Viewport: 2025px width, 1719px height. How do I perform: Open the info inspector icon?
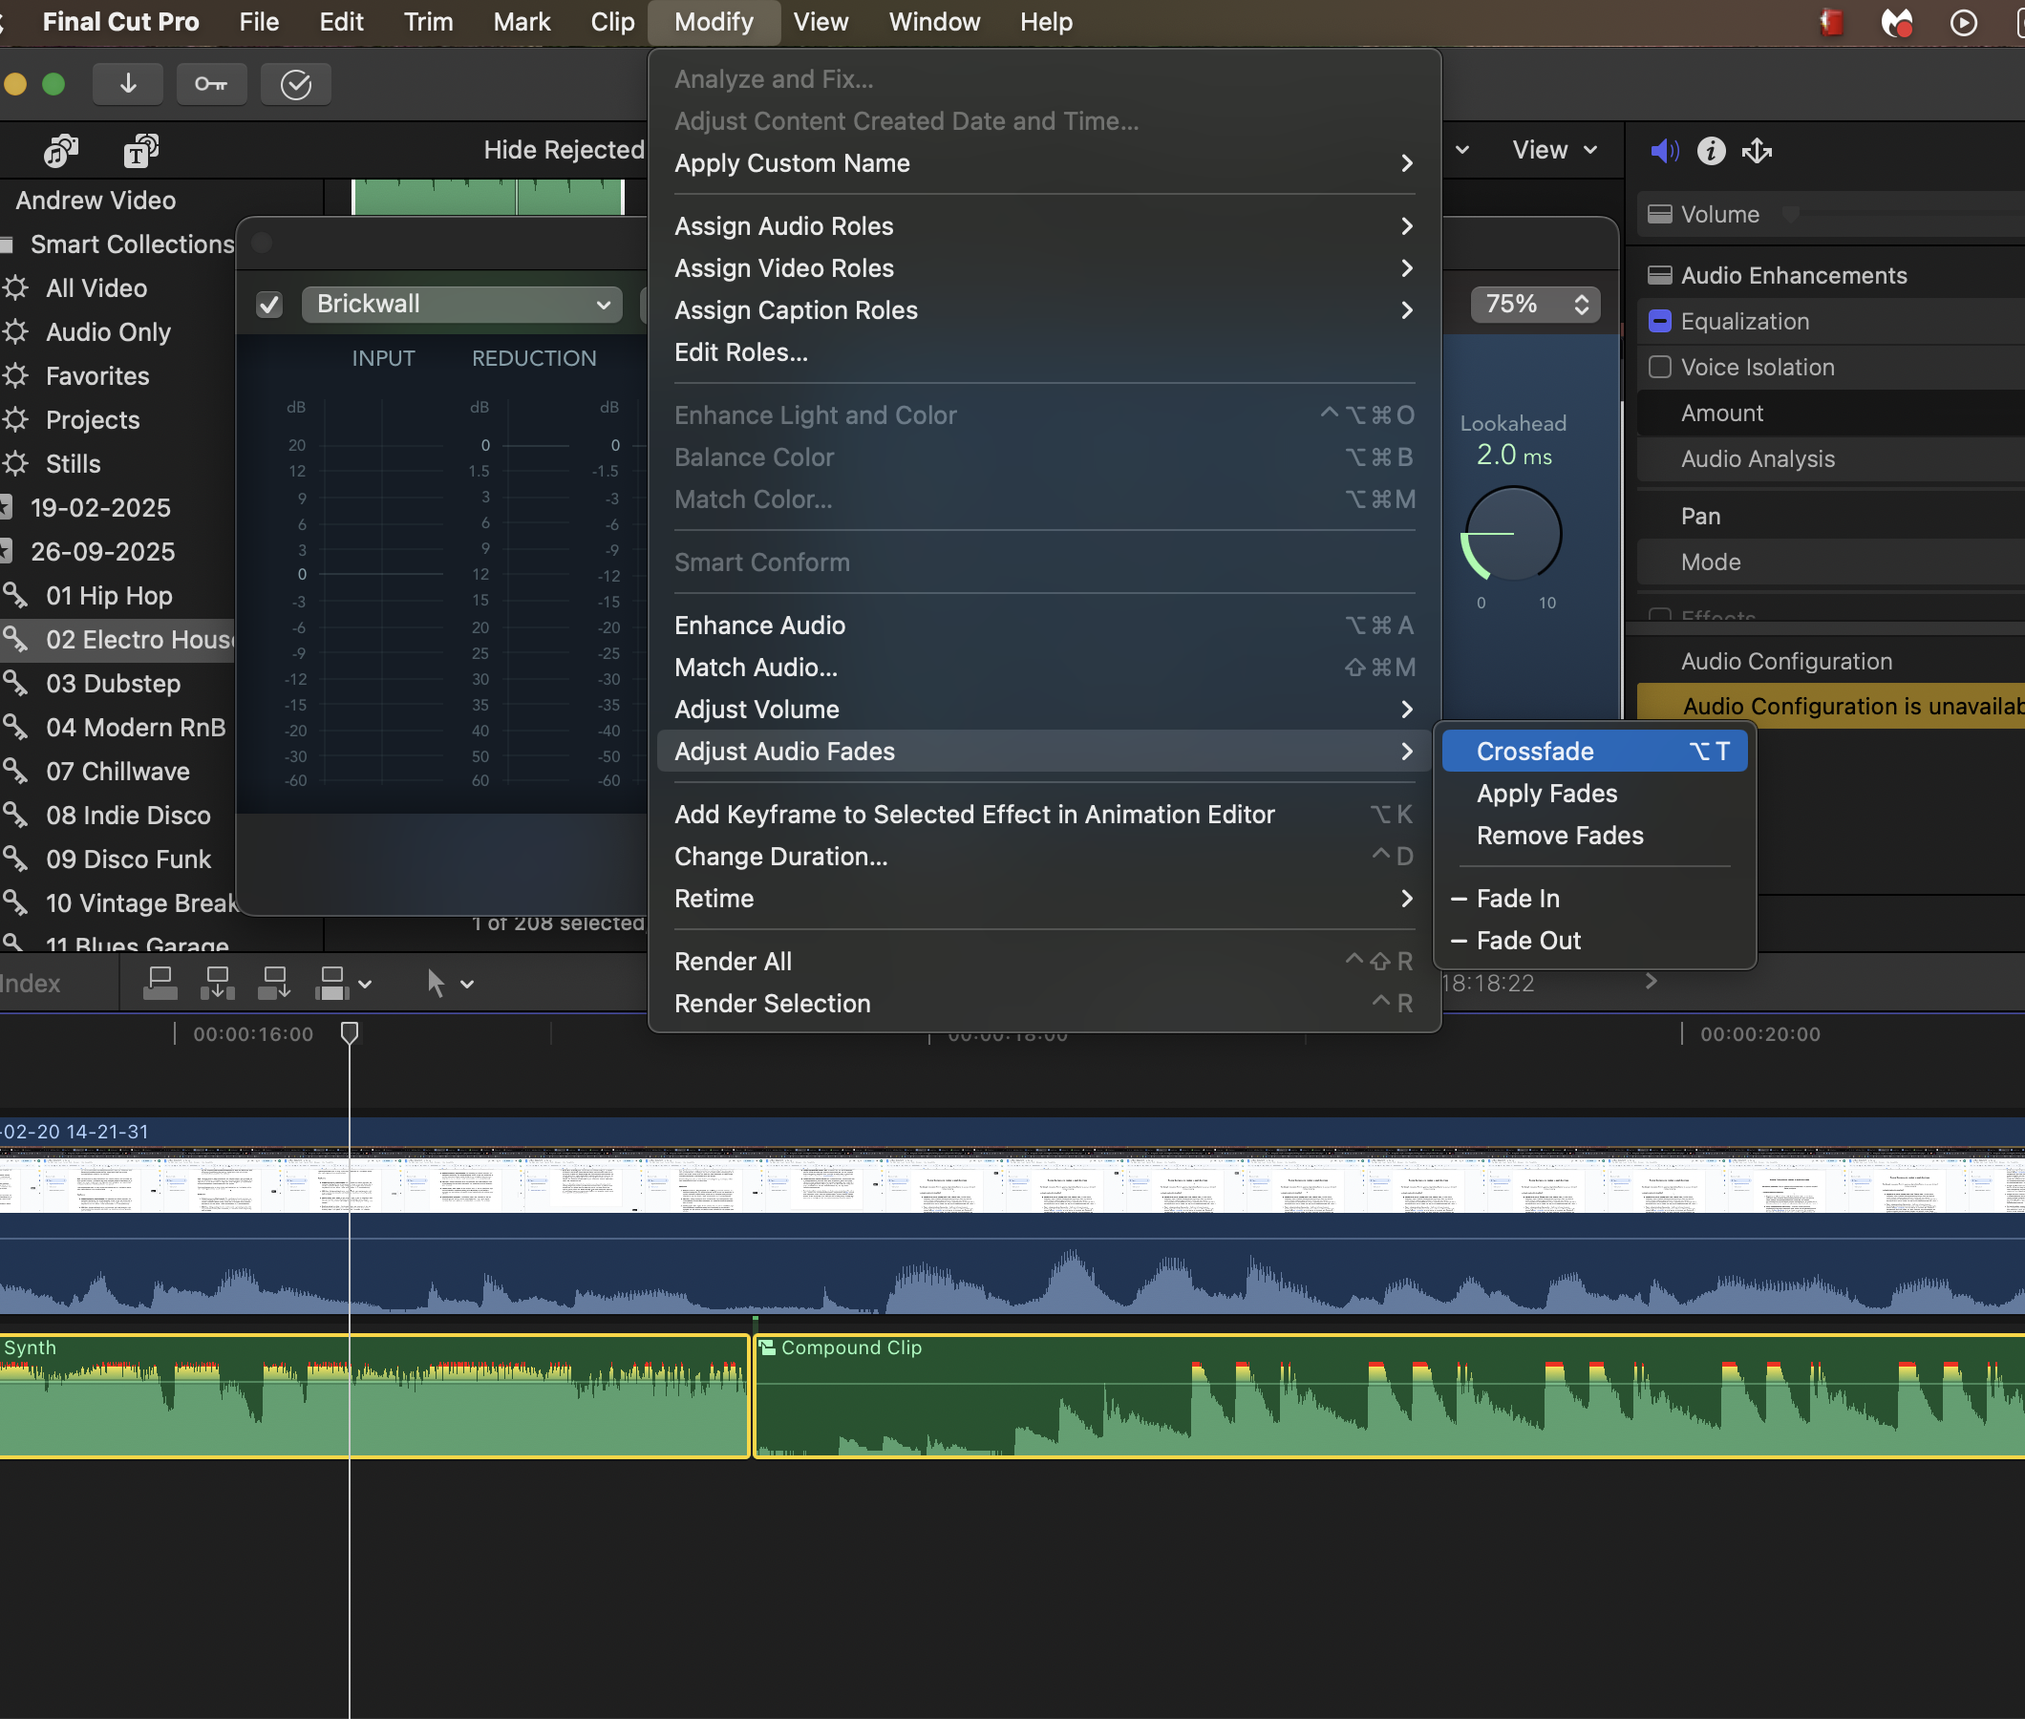[x=1710, y=150]
